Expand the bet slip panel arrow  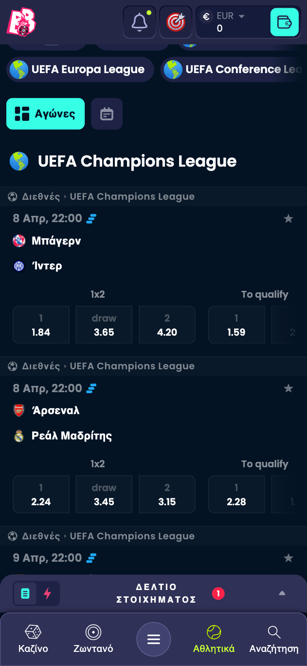pos(282,593)
